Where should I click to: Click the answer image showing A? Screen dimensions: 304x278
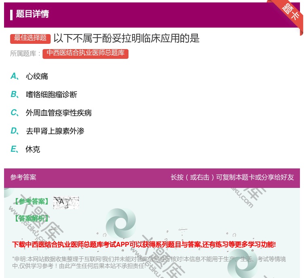[66, 203]
